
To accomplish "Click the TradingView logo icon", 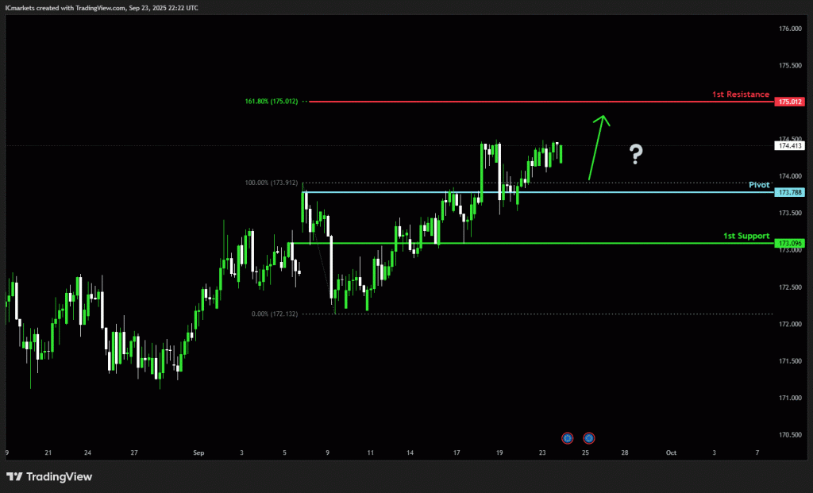I will [x=14, y=476].
